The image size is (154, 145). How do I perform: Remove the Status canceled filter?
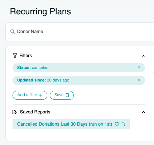tap(139, 67)
